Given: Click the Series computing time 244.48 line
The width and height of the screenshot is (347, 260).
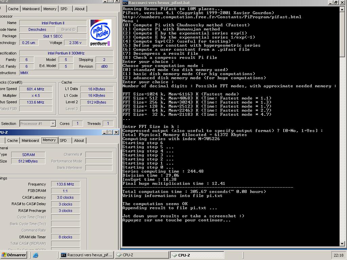Looking at the screenshot, I should click(163, 171).
